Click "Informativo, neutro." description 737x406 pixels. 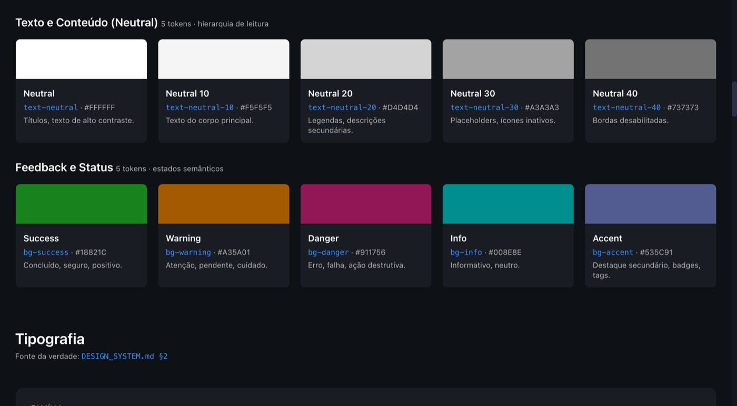tap(485, 265)
